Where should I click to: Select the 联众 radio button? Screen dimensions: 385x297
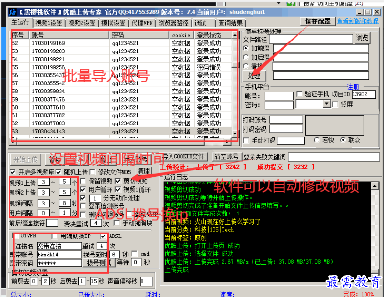(x=343, y=140)
